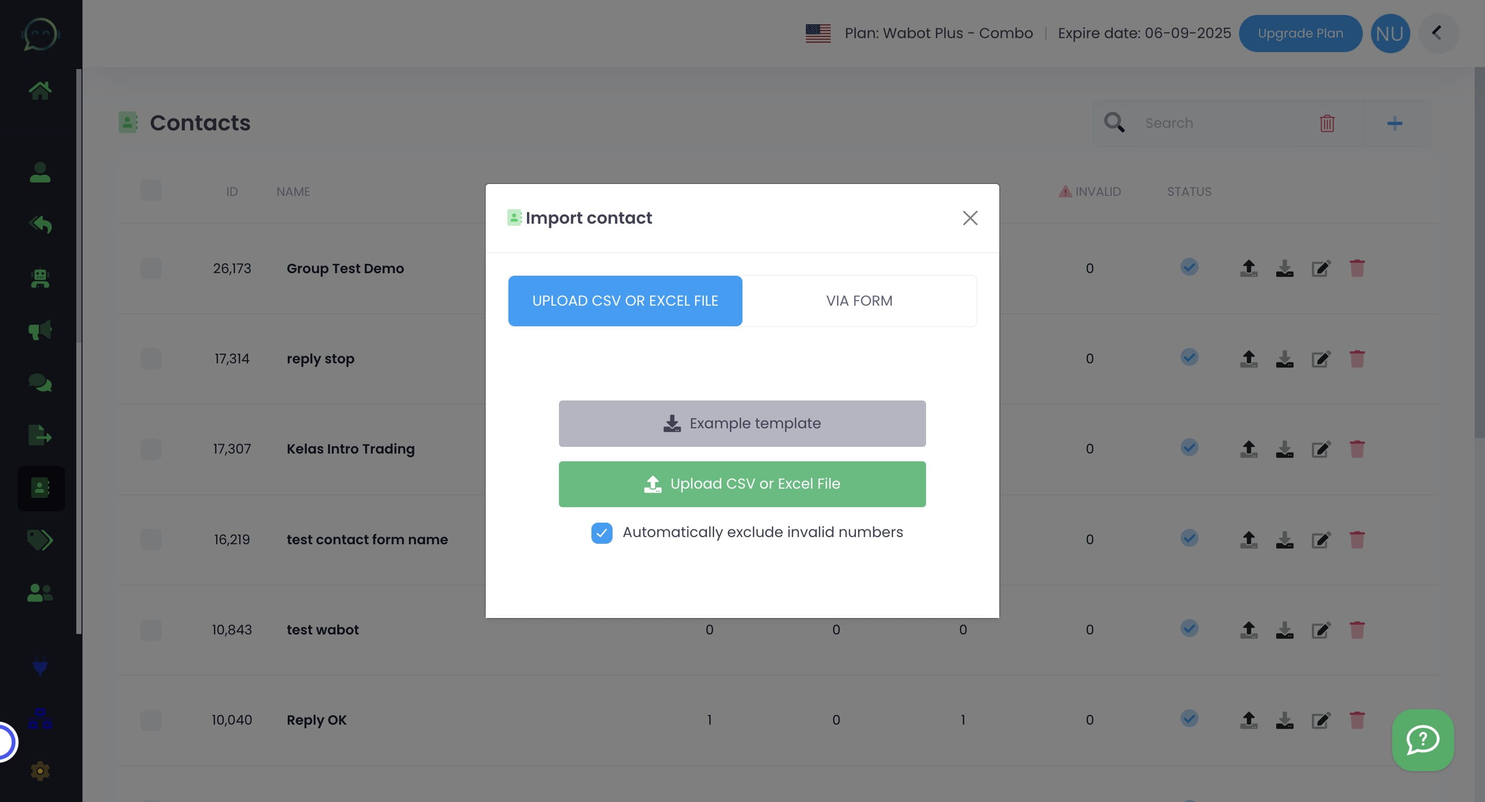This screenshot has height=802, width=1485.
Task: Open the chat bubbles icon in sidebar
Action: click(40, 382)
